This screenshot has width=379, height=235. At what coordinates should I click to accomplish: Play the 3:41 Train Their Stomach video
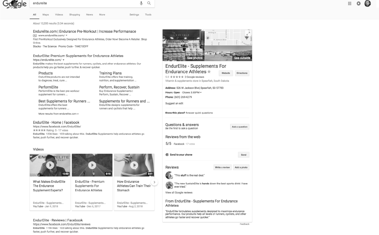point(134,165)
